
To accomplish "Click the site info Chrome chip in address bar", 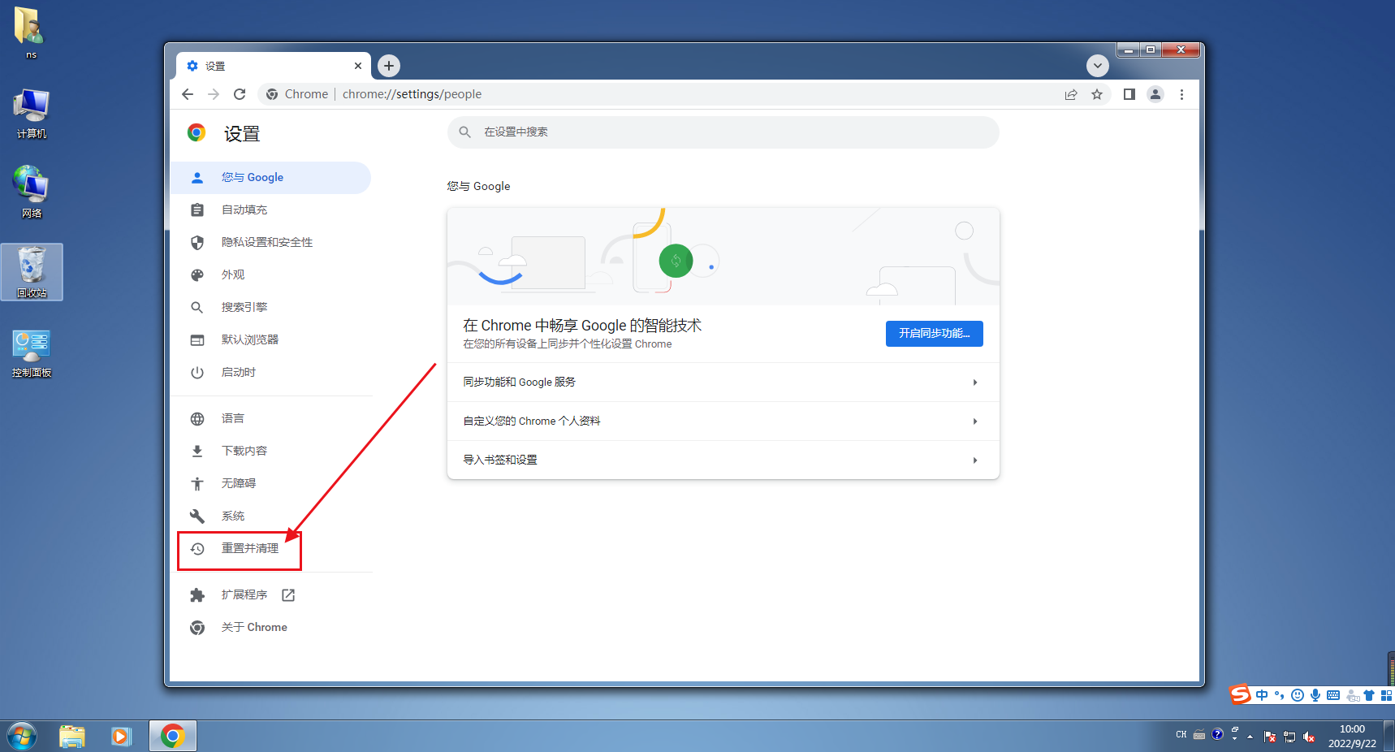I will coord(297,94).
